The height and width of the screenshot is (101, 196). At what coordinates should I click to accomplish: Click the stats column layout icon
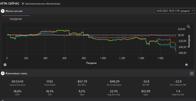192,73
